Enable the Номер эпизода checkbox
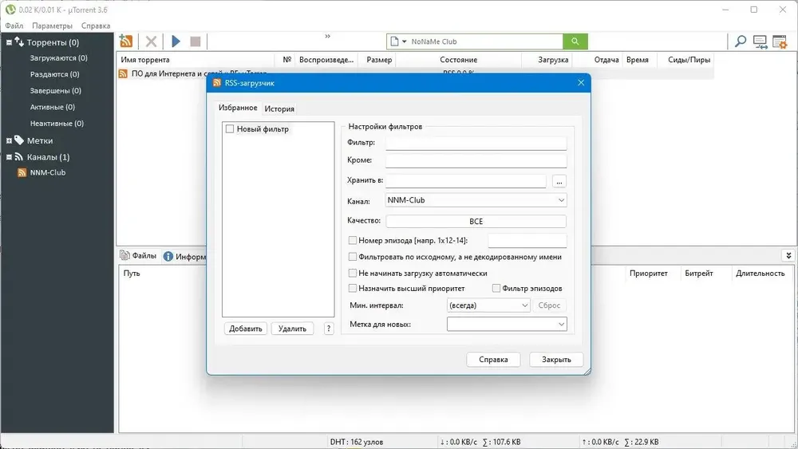This screenshot has width=798, height=449. coord(352,240)
